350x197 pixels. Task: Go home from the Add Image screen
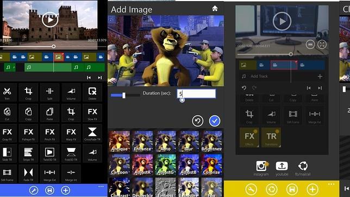click(x=215, y=9)
